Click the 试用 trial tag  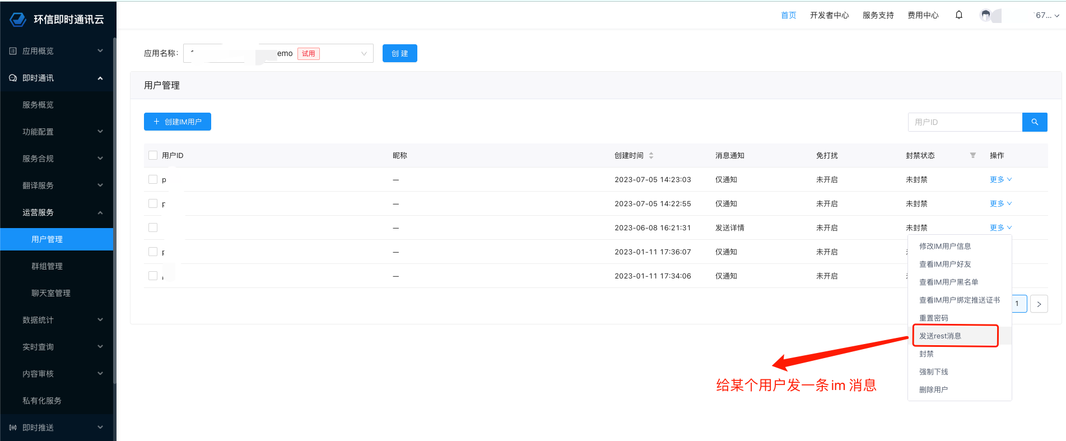308,54
